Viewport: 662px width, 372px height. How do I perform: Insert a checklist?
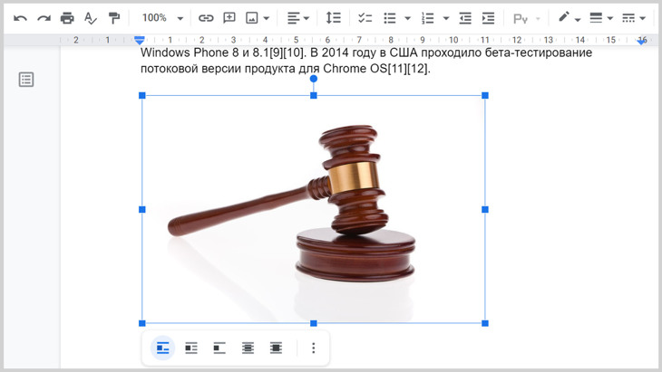365,18
